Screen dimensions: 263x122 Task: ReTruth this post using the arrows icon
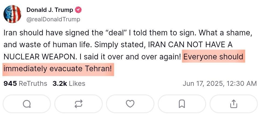(x=78, y=104)
